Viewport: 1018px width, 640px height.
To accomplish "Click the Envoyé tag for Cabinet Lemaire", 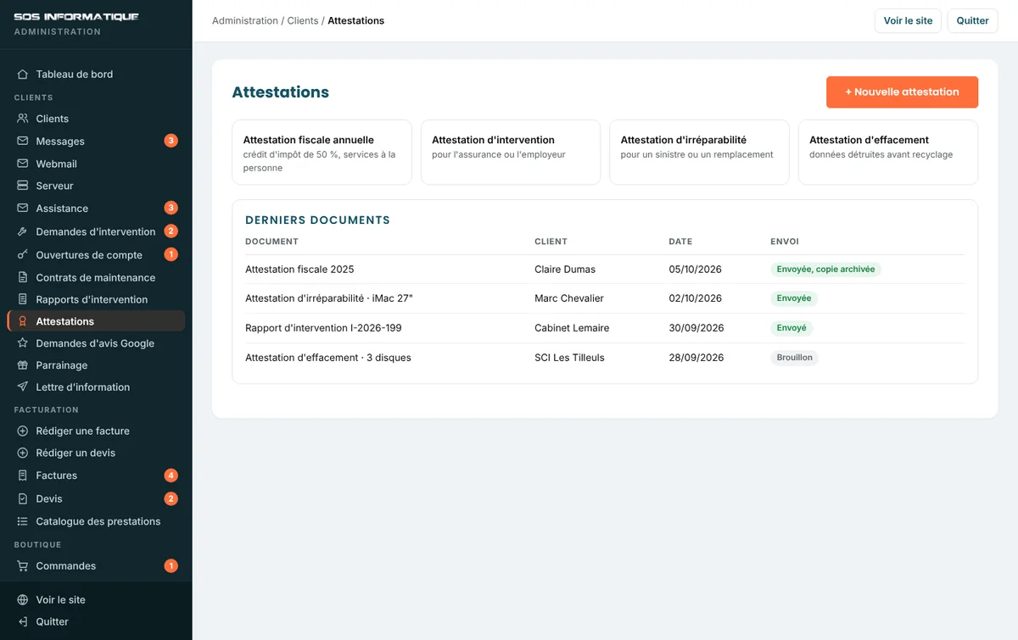I will point(791,328).
